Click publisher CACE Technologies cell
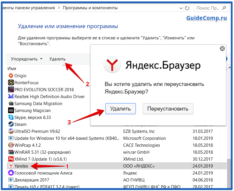 (141, 145)
